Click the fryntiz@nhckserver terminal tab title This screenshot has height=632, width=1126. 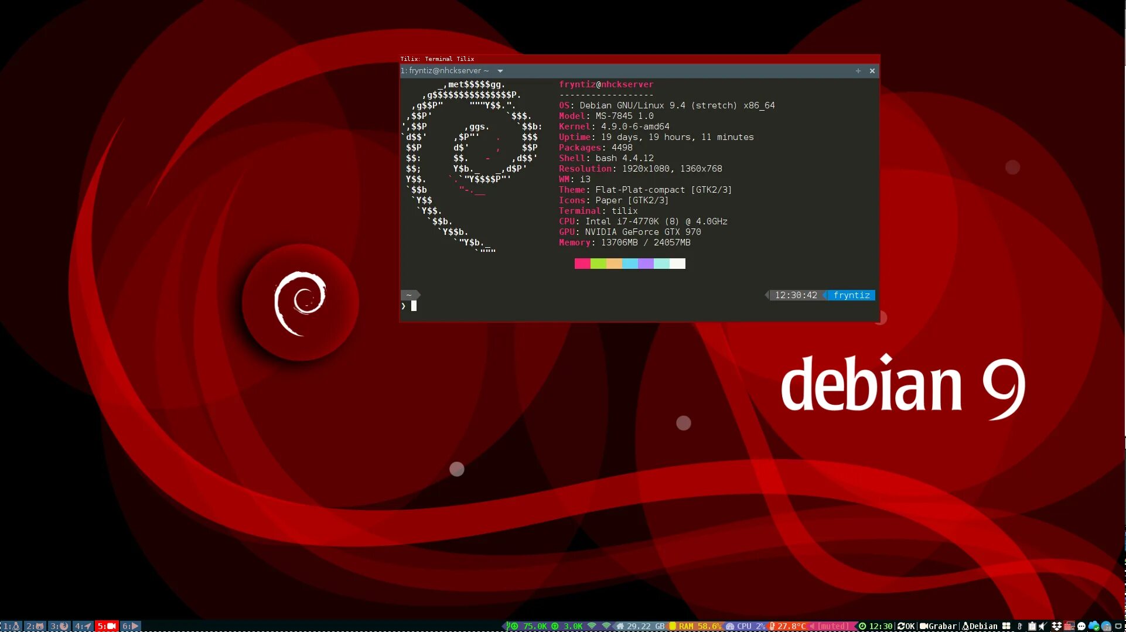click(x=445, y=71)
